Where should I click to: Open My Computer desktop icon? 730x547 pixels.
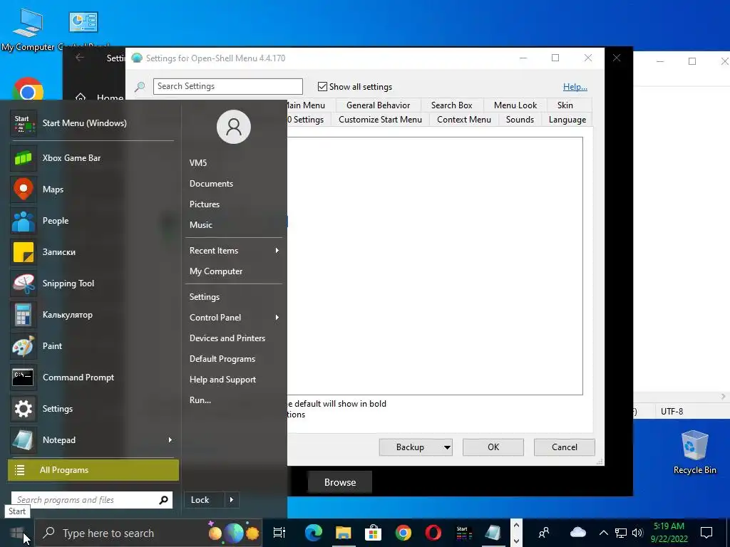28,31
